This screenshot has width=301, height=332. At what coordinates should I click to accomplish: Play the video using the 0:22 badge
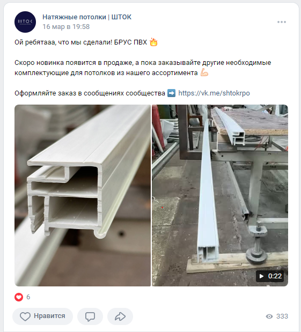pyautogui.click(x=270, y=276)
